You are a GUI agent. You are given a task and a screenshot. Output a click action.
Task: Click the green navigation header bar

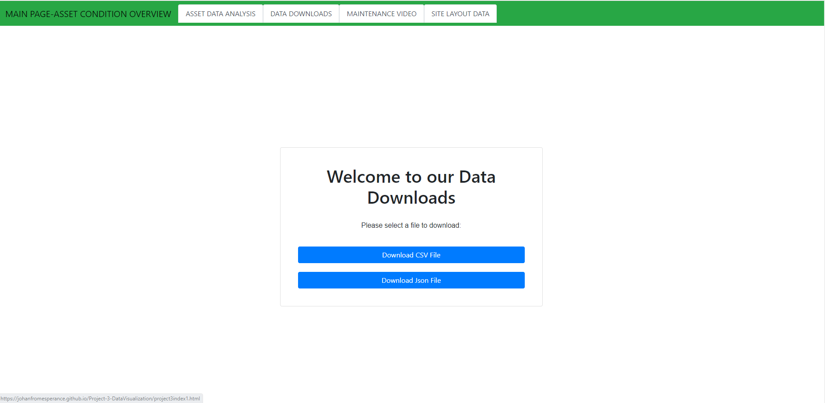pyautogui.click(x=656, y=14)
